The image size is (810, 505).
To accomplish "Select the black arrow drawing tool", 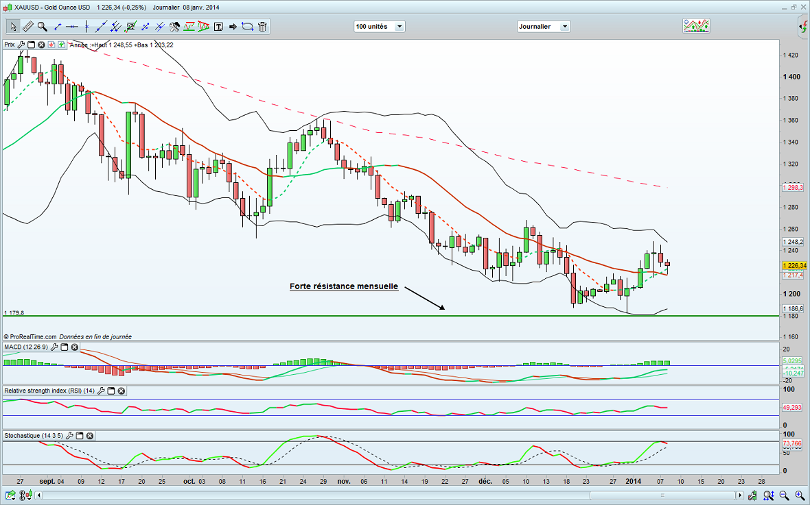I will coord(233,27).
